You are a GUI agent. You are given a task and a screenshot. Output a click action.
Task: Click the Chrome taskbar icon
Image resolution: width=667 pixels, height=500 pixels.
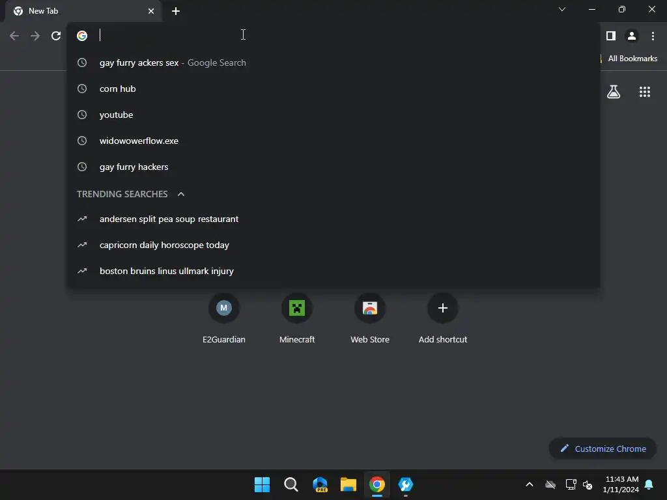(x=377, y=484)
